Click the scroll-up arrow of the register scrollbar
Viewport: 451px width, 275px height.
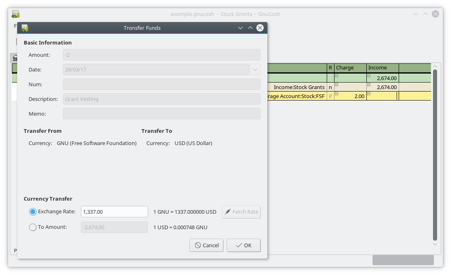435,66
